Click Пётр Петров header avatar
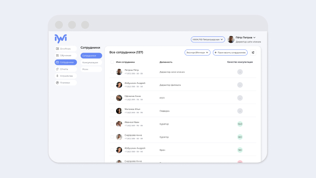 pos(231,39)
